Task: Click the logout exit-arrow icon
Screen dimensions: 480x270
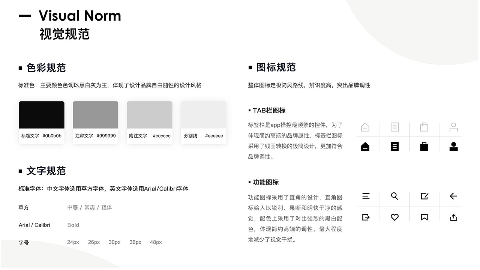Action: tap(366, 217)
